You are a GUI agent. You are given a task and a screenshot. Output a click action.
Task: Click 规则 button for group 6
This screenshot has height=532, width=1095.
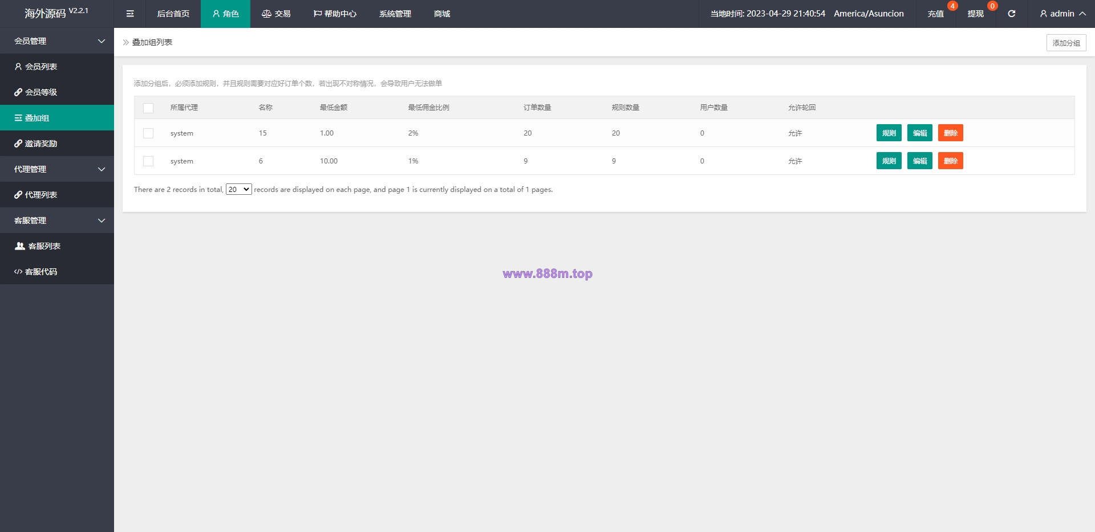tap(889, 161)
